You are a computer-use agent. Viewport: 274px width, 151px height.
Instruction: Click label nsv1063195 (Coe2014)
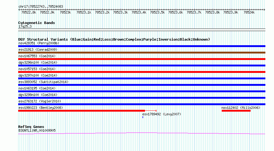click(x=37, y=88)
